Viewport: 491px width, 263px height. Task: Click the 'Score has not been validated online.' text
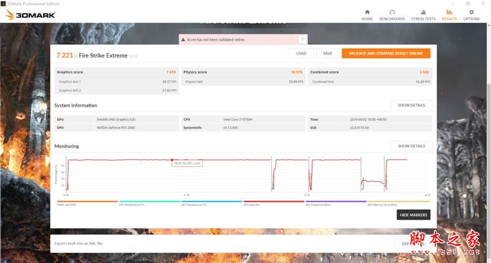point(216,40)
